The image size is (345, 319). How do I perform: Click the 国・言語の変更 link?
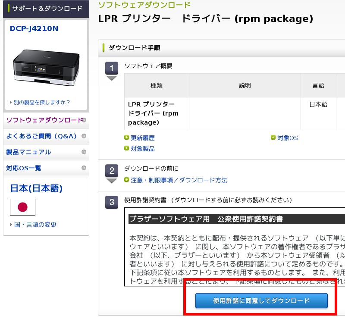click(x=35, y=225)
